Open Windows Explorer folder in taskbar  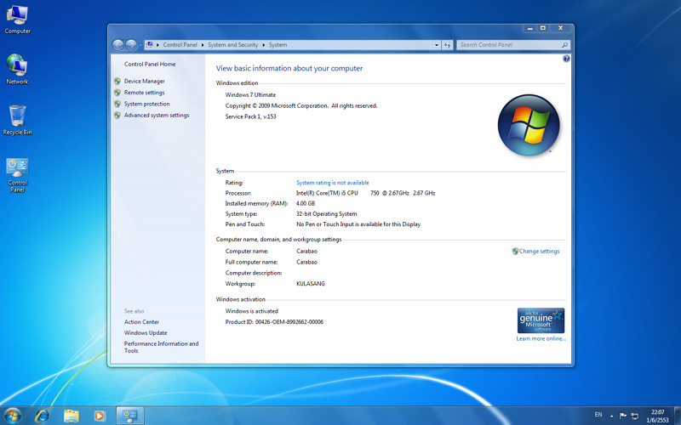(72, 416)
